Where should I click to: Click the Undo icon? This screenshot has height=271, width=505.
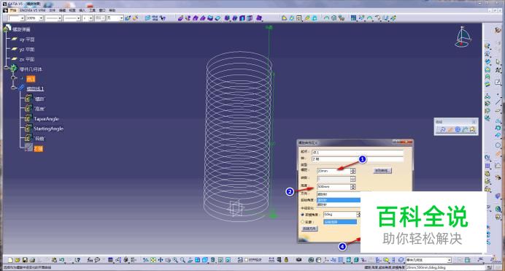[61, 260]
